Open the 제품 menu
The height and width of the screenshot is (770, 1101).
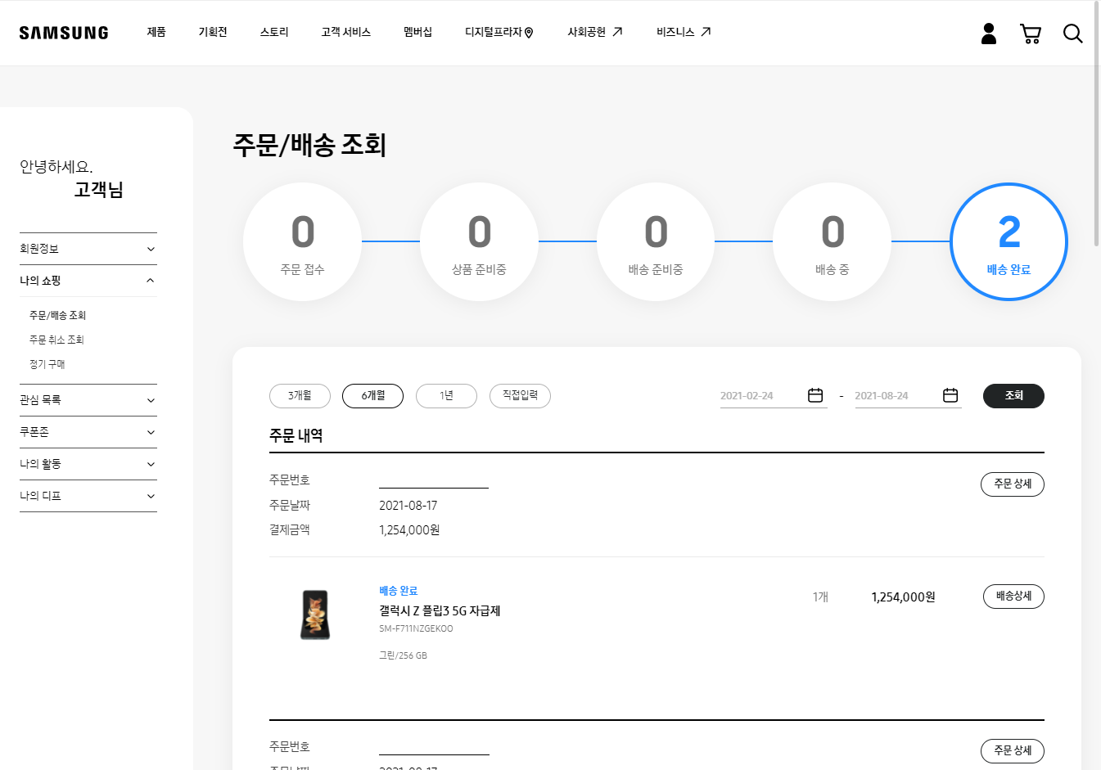[156, 32]
